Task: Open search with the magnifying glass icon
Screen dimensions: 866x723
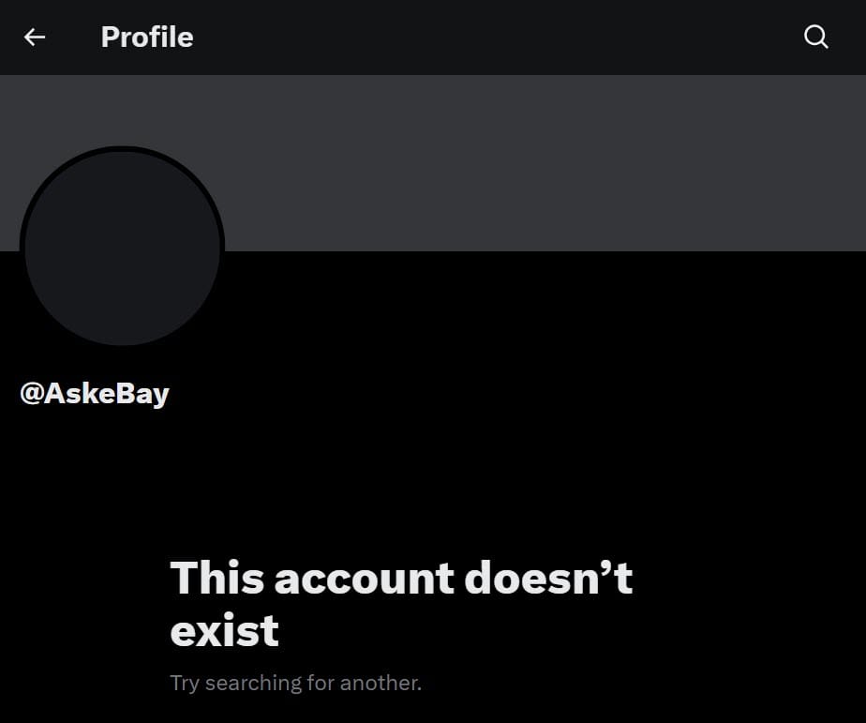Action: click(x=815, y=37)
